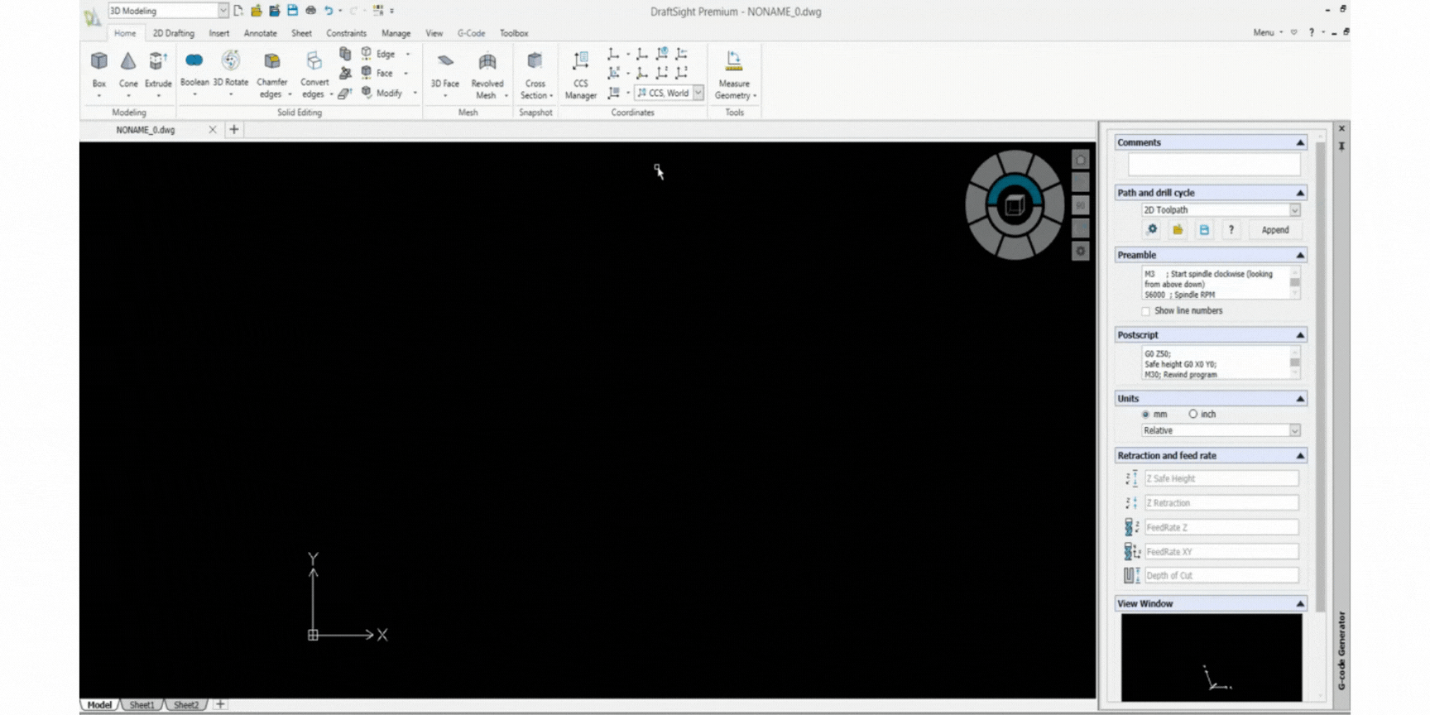Click the Undo arrow icon
Screen dimensions: 1430x715
coord(329,11)
